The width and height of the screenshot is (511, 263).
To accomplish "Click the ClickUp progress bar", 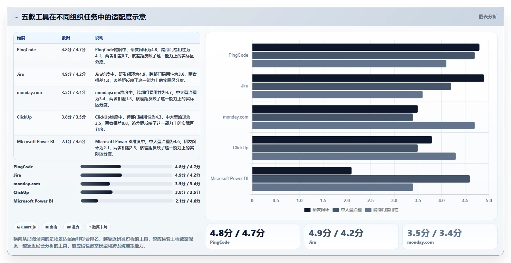I will [126, 192].
